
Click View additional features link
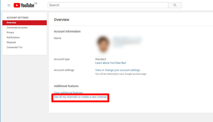[68, 93]
